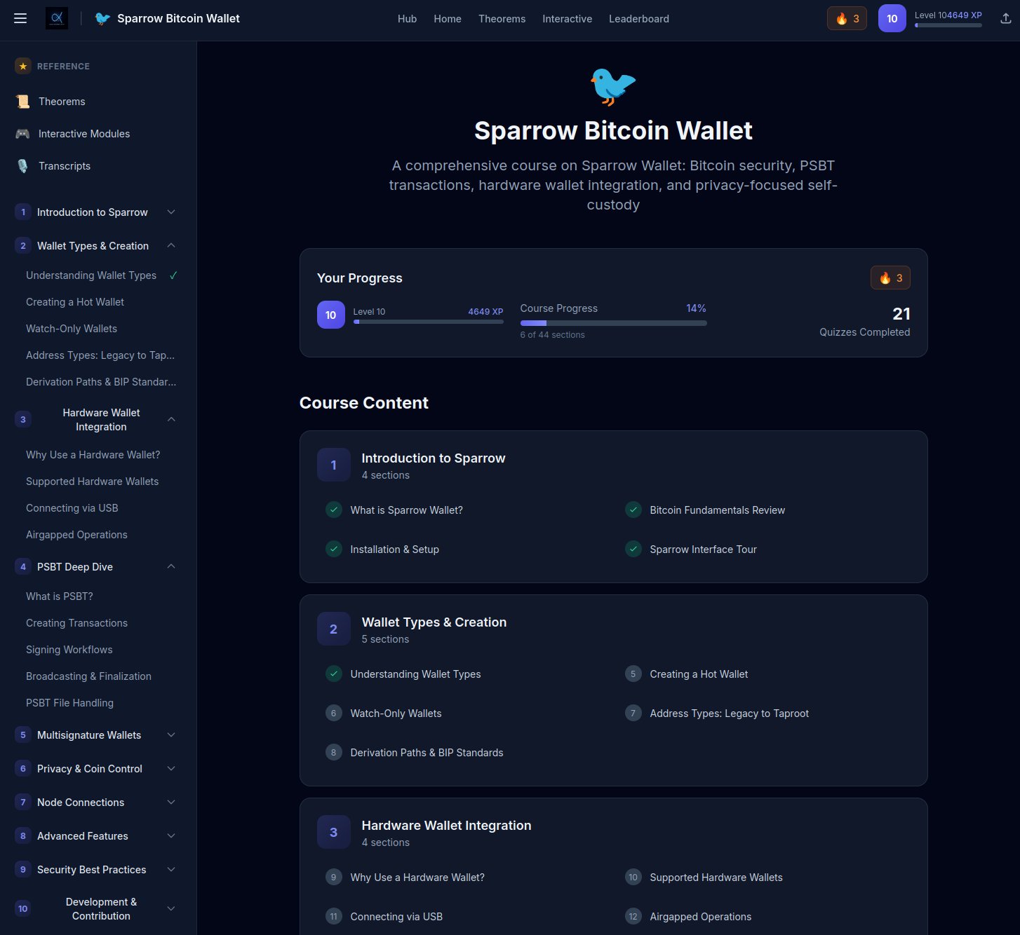Toggle checkmark beside Bitcoin Fundamentals Review

click(x=633, y=510)
